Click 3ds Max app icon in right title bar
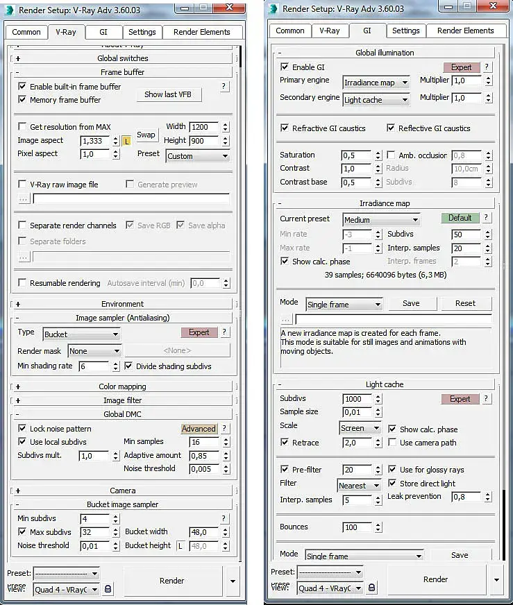This screenshot has width=513, height=605. click(x=274, y=8)
